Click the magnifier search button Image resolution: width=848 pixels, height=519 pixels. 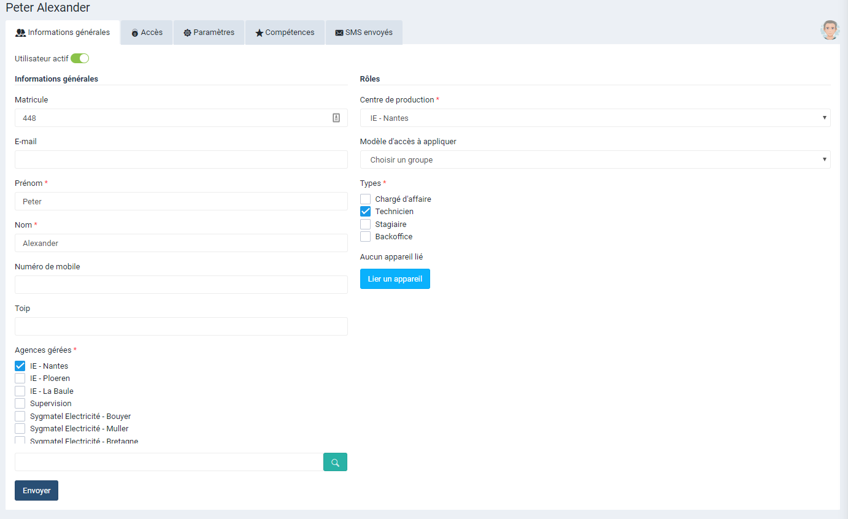tap(335, 462)
